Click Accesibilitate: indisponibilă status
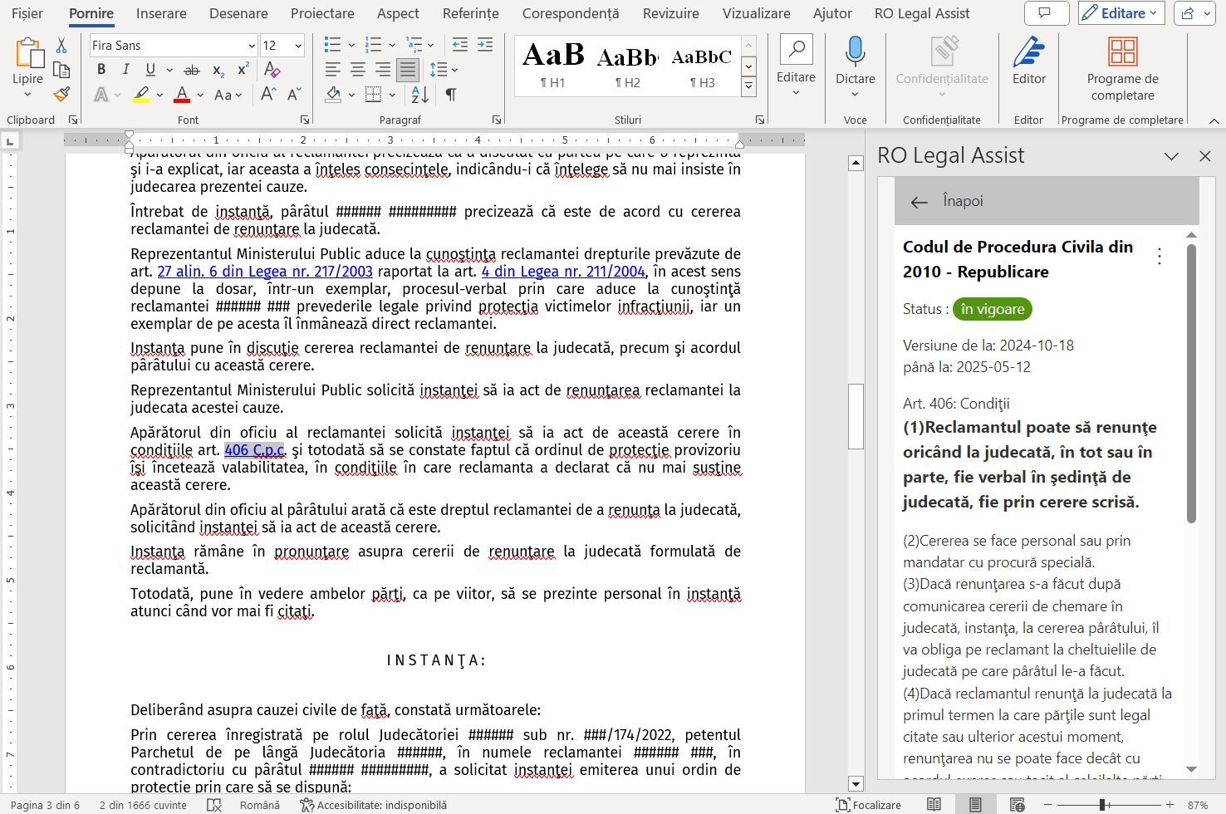The width and height of the screenshot is (1226, 814). [373, 805]
